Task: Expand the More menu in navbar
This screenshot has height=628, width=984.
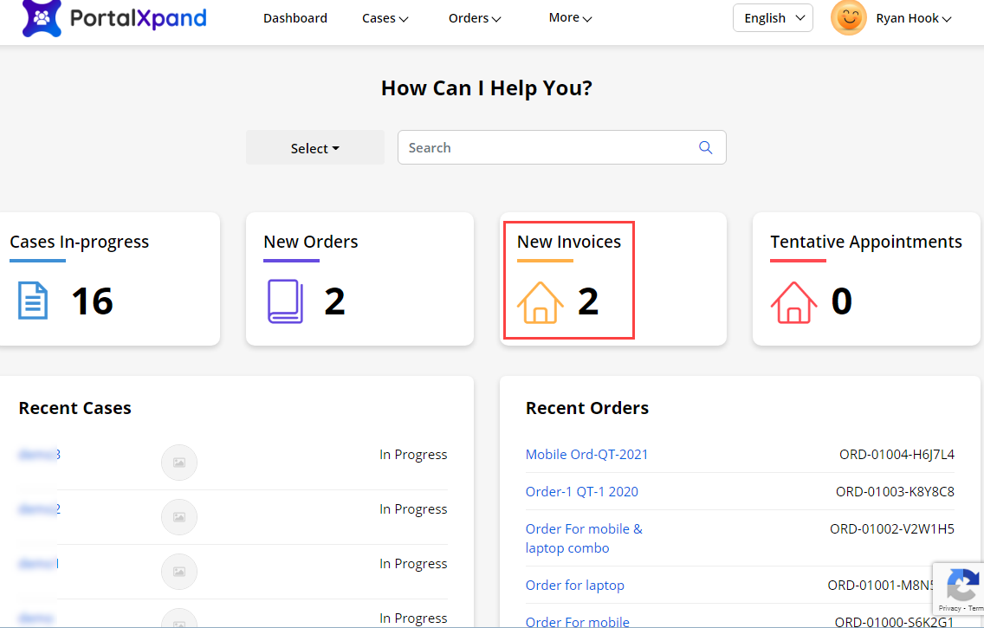Action: [x=570, y=18]
